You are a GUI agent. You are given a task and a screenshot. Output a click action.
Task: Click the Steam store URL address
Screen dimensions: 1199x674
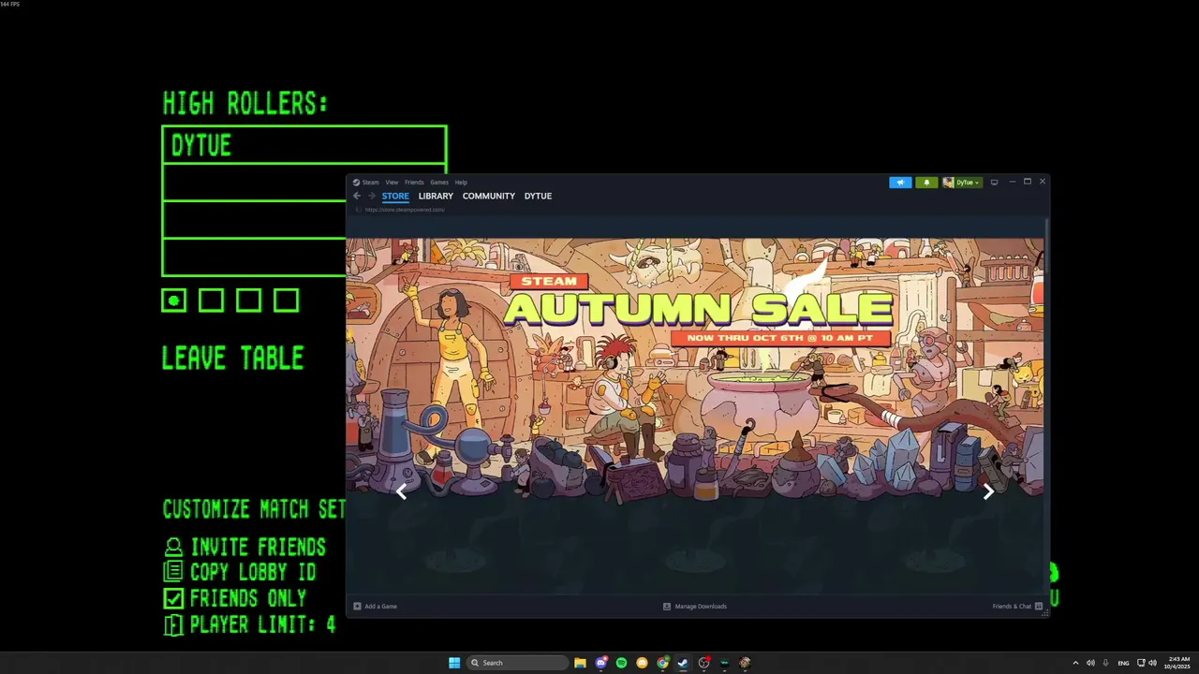[x=405, y=210]
